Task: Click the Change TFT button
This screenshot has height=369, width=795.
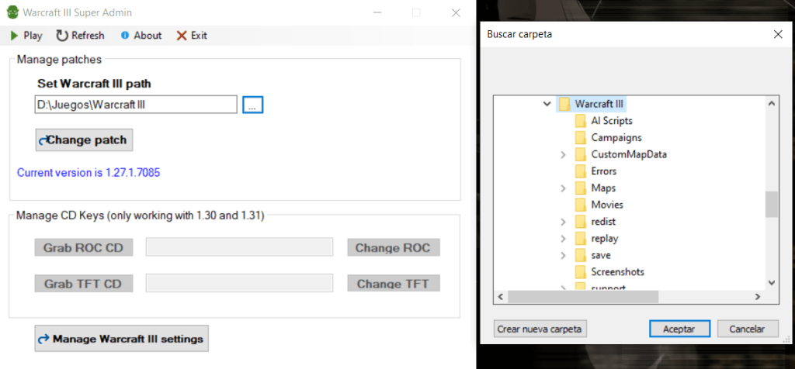Action: coord(394,284)
